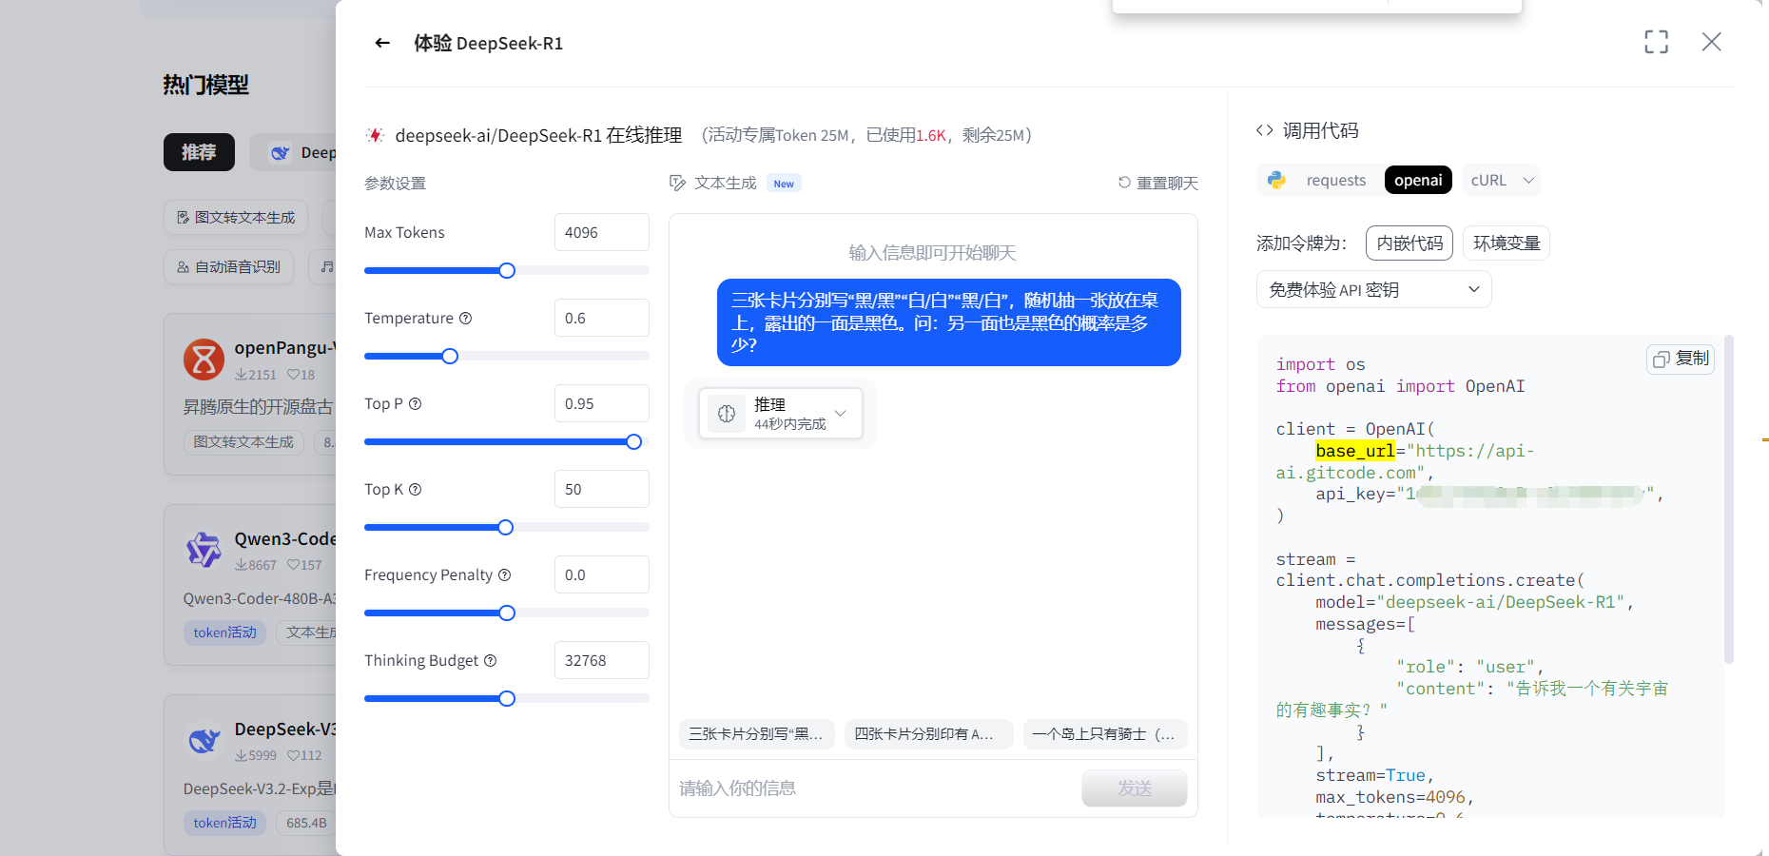The image size is (1769, 856).
Task: Click the DeepSeek logo next to model name
Action: [376, 135]
